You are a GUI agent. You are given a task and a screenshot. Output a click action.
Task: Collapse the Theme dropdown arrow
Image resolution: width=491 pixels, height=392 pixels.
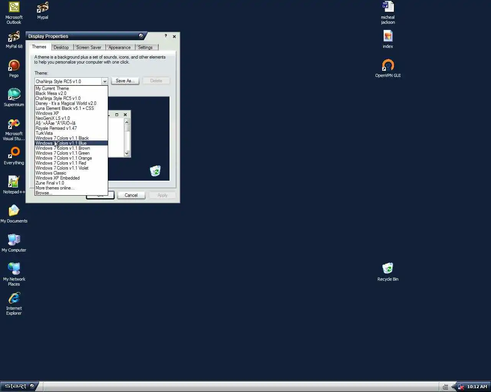(x=104, y=81)
